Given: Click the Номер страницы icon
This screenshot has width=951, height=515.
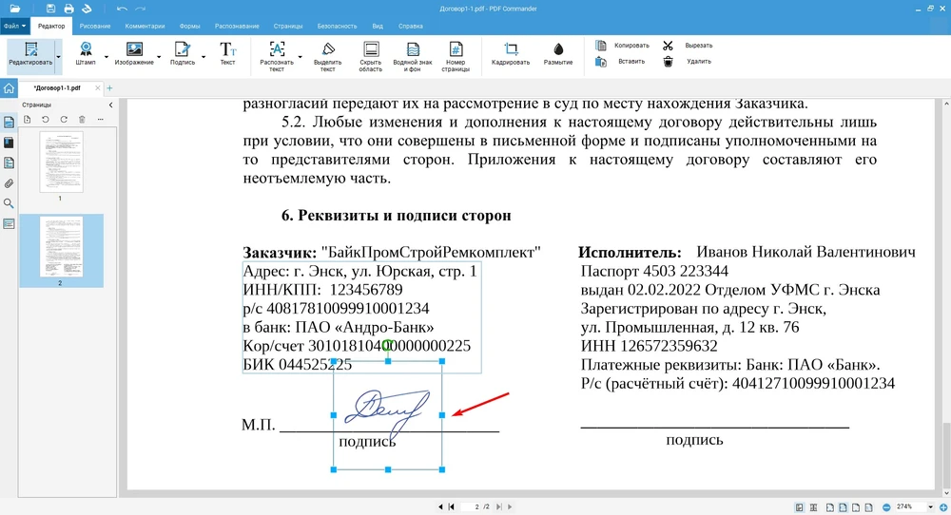Looking at the screenshot, I should pyautogui.click(x=456, y=56).
